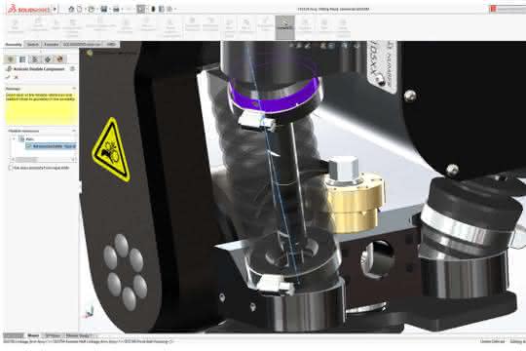Click the Print icon in the top toolbar
526x351 pixels.
(x=116, y=9)
